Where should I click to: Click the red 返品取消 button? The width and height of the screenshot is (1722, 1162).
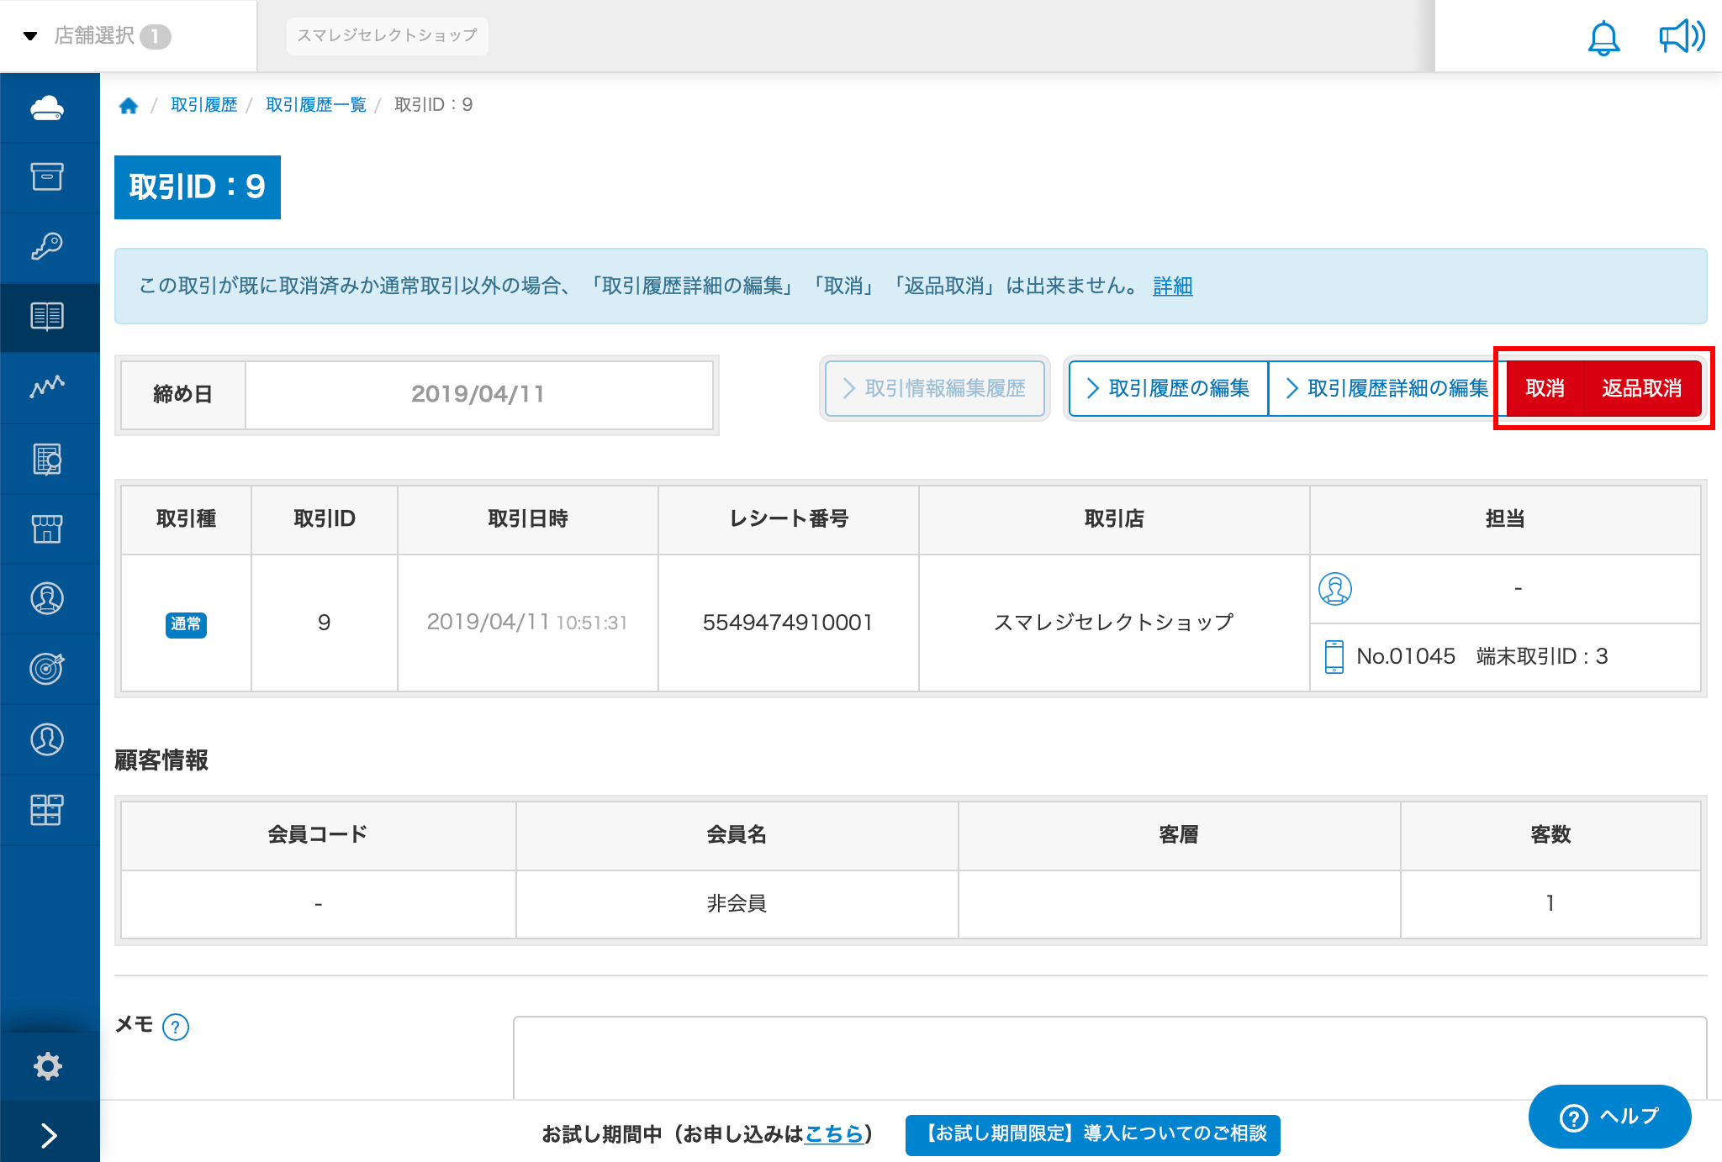[1642, 388]
